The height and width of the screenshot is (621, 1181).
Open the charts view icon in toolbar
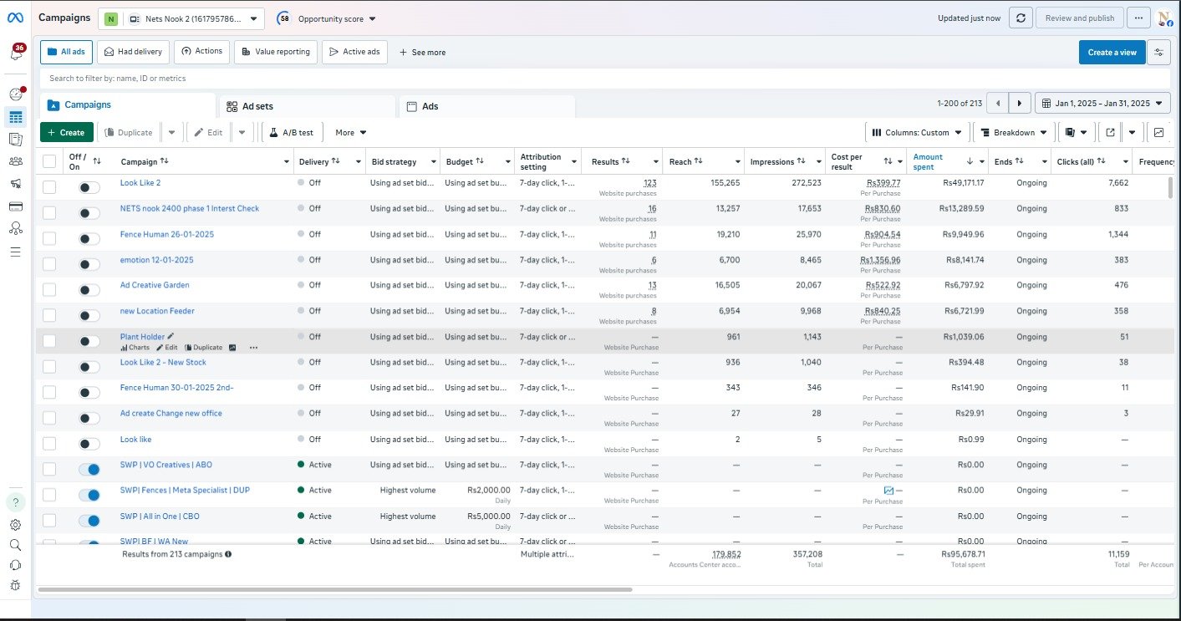point(1158,132)
